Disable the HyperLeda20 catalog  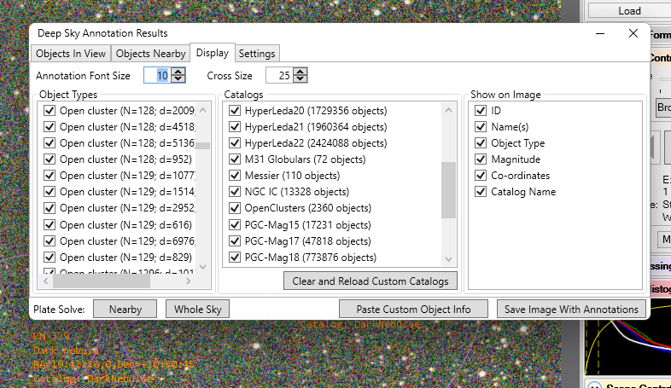tap(235, 111)
